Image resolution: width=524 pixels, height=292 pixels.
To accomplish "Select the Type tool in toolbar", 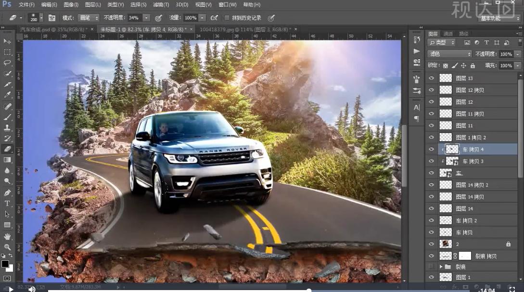I will pos(7,203).
